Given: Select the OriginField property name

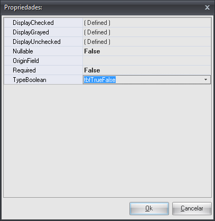Looking at the screenshot, I should coord(26,61).
